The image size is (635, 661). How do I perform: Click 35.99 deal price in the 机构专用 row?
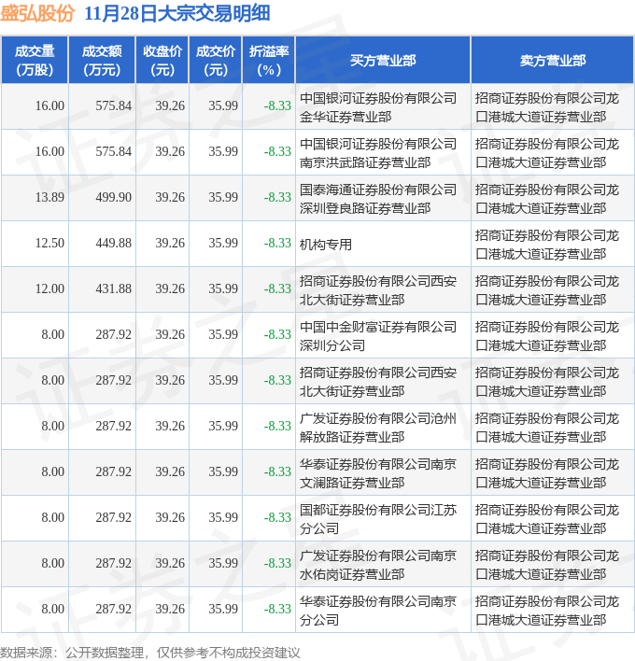point(223,243)
